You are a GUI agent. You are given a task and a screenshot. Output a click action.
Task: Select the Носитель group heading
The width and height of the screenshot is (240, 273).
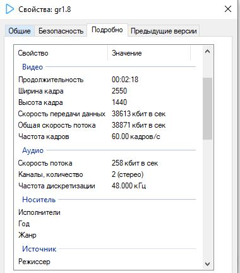(x=39, y=200)
